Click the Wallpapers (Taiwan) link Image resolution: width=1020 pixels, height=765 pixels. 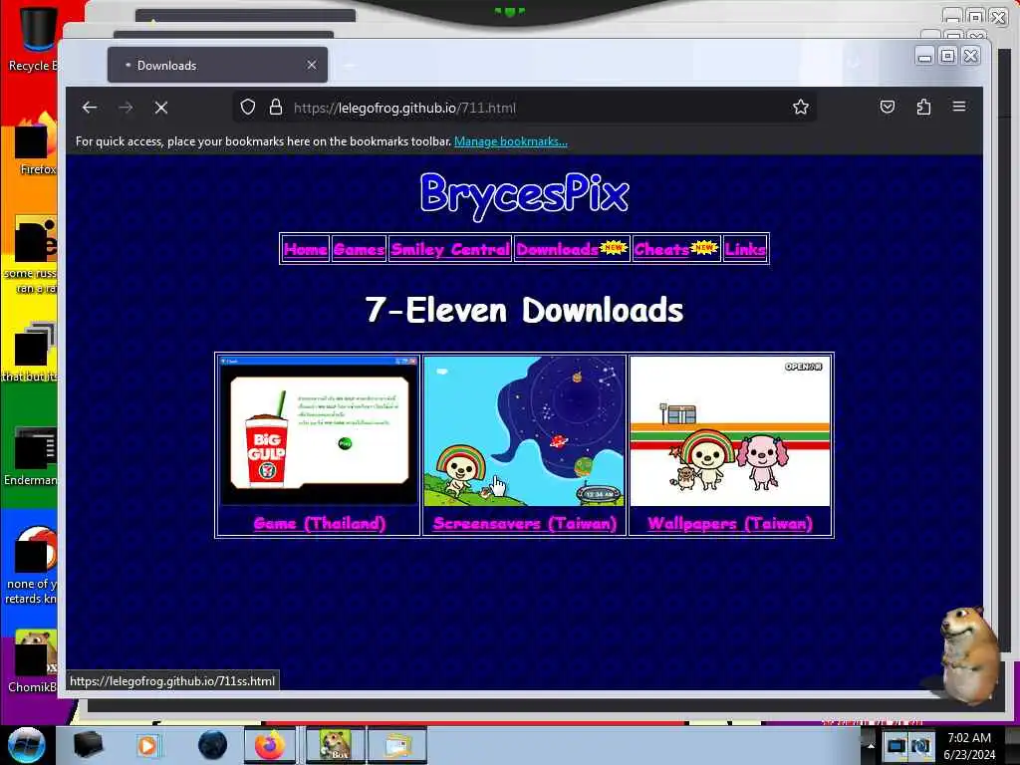coord(730,523)
